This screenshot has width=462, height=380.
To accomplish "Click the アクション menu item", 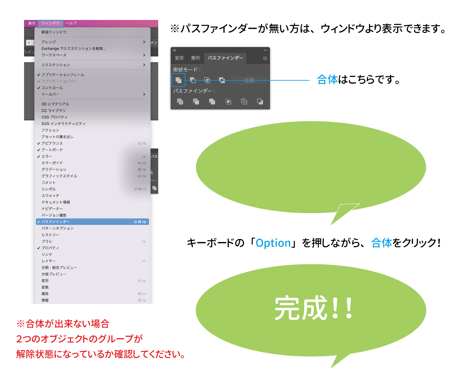I will pyautogui.click(x=92, y=130).
